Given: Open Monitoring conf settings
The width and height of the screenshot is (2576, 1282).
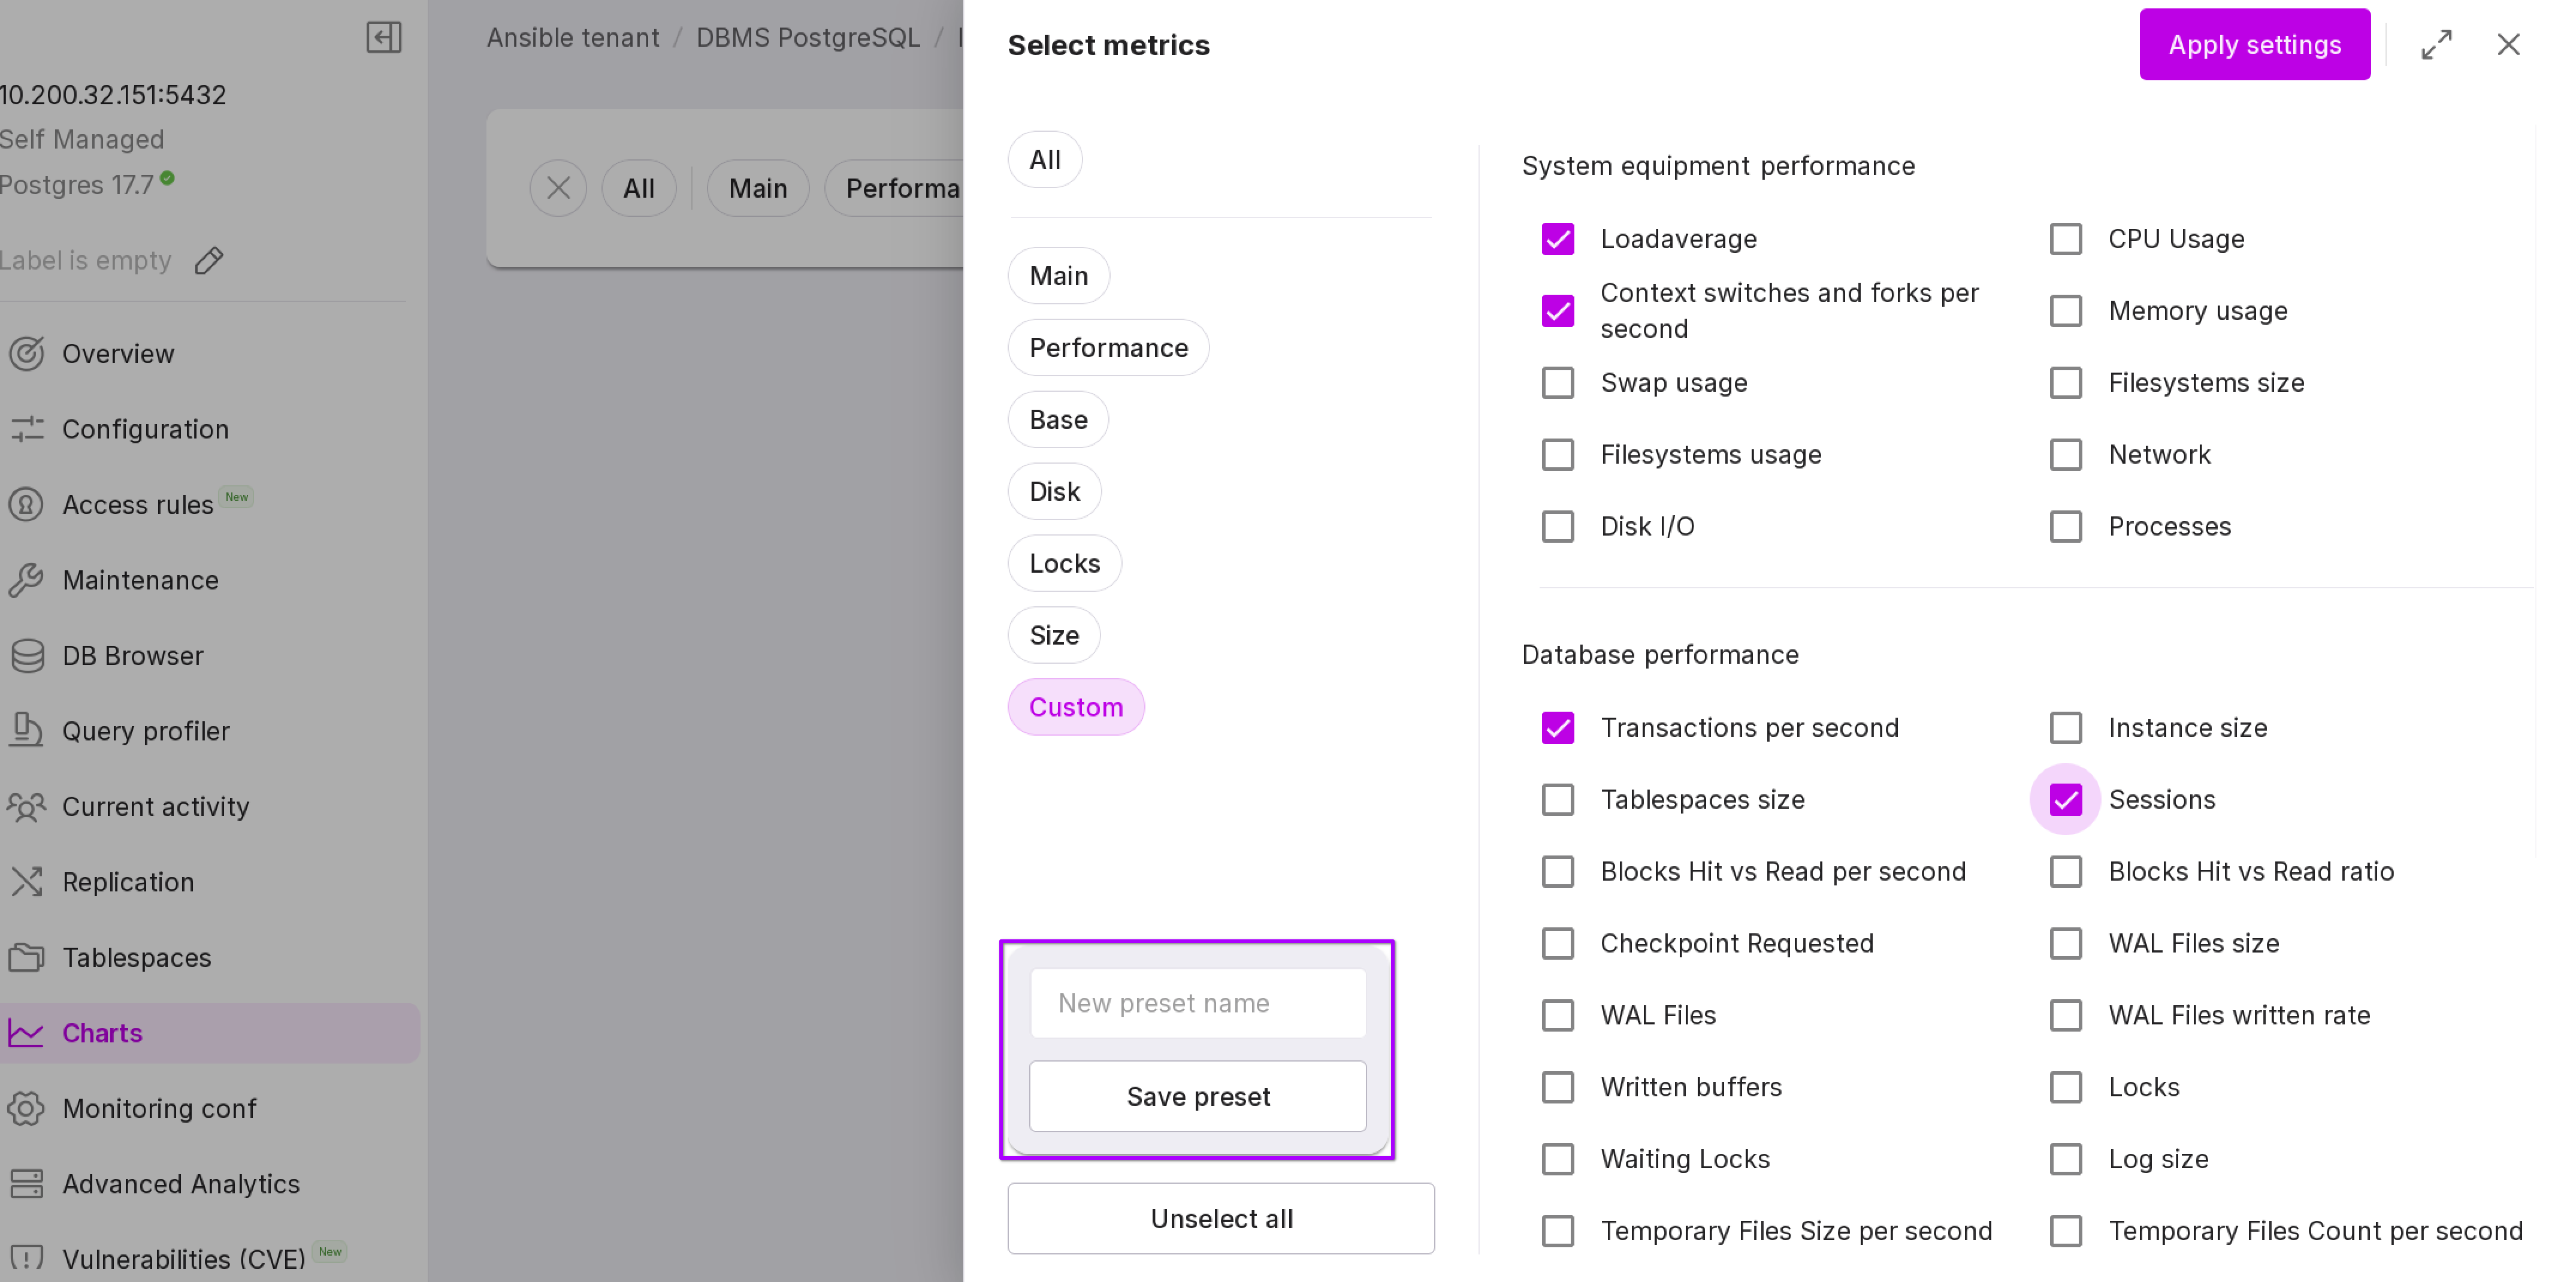Looking at the screenshot, I should coord(159,1108).
